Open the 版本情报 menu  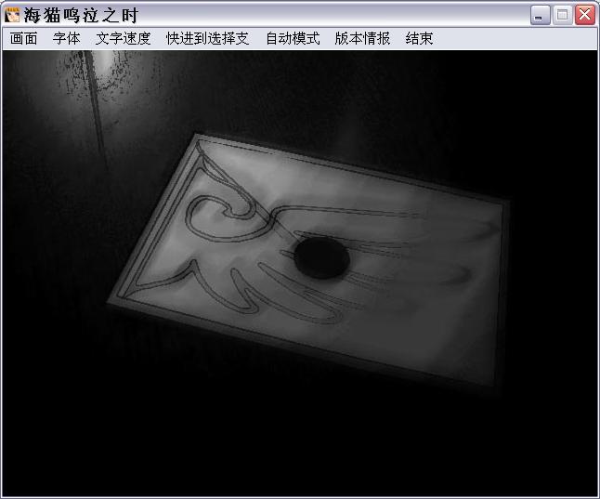[x=362, y=39]
